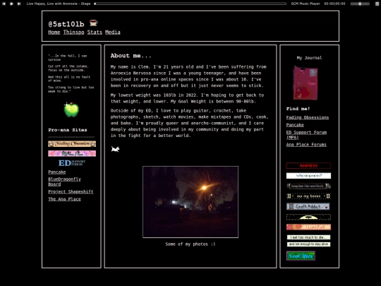381x286 pixels.
Task: Skip to previous track in music player
Action: 4,4
